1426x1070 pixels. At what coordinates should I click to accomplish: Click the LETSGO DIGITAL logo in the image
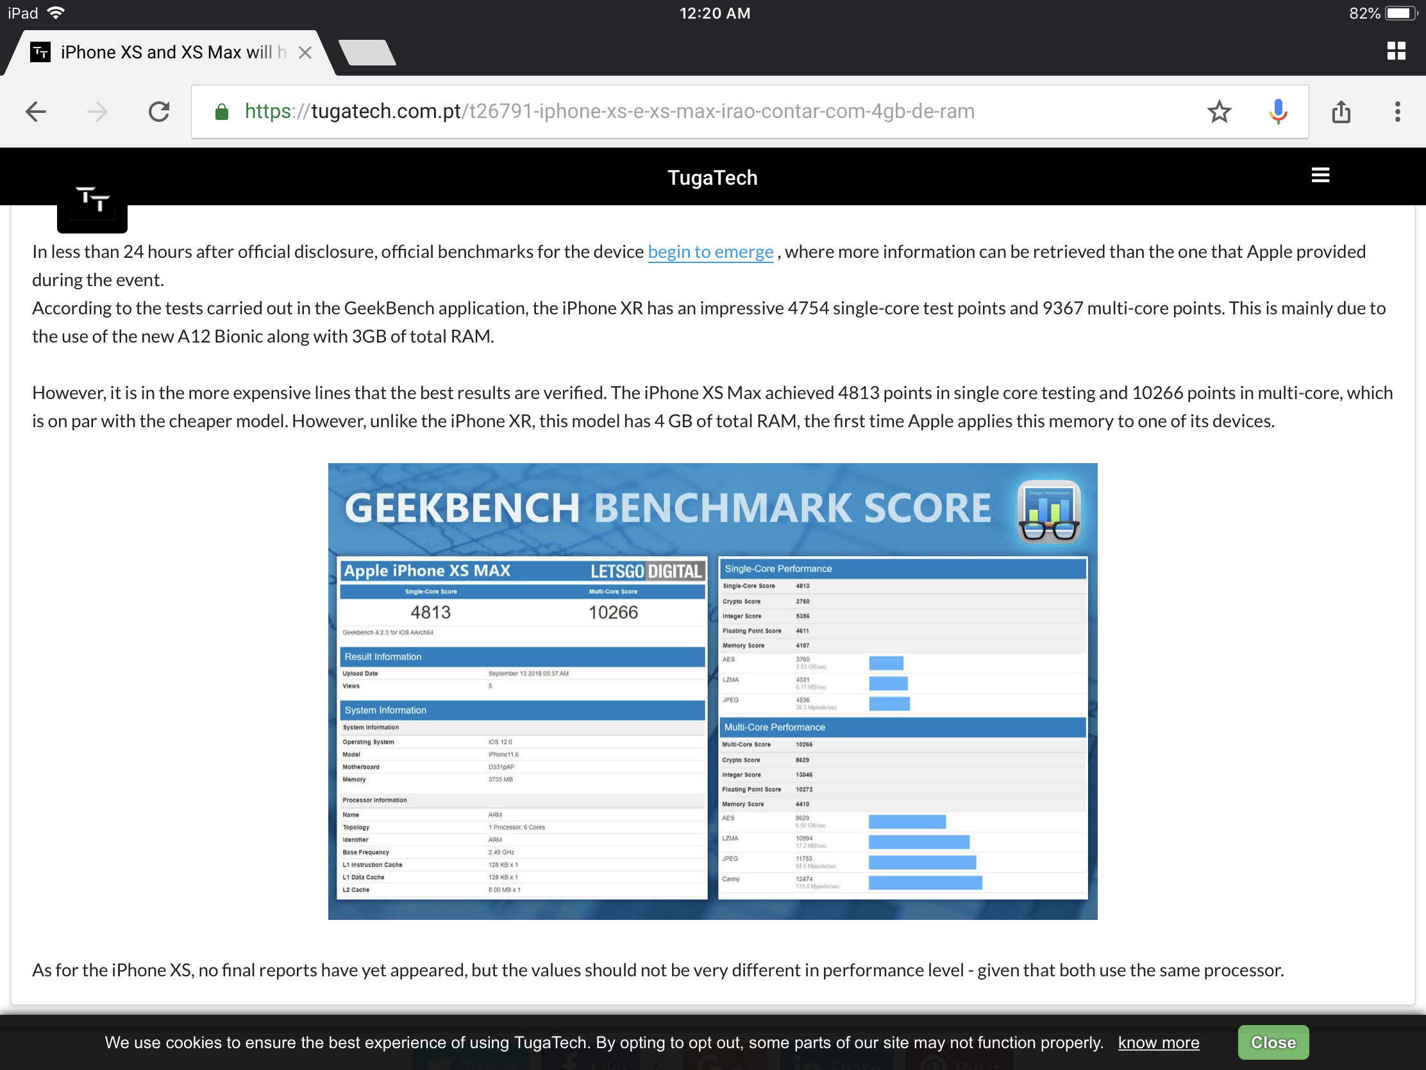(x=646, y=572)
